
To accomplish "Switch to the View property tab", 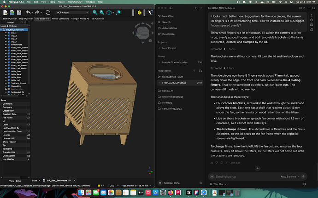I will pyautogui.click(x=12, y=181).
